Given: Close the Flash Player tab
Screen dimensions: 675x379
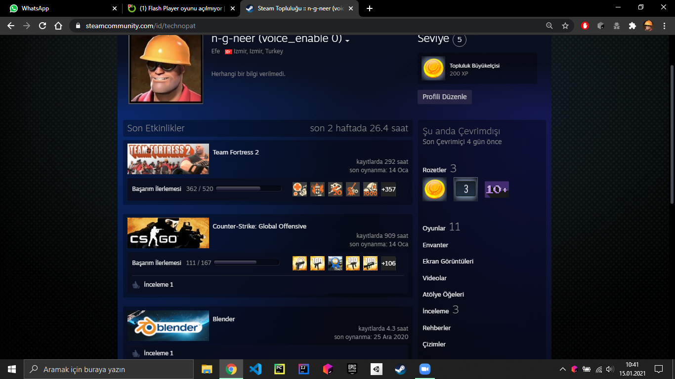Looking at the screenshot, I should point(233,8).
